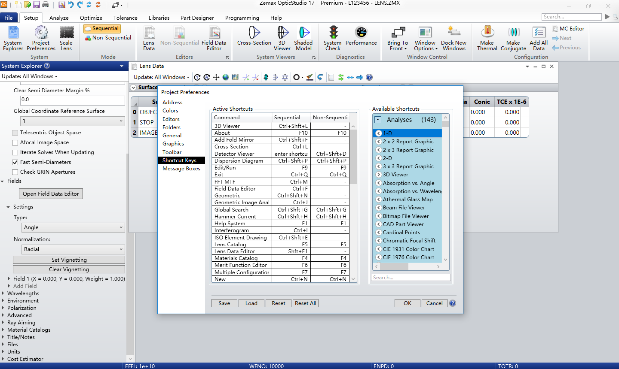Click the redo arrow in quick access toolbar

(x=80, y=5)
